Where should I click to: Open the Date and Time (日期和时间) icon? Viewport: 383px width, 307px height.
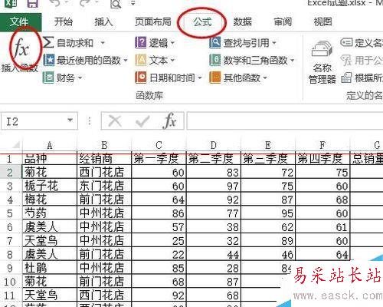[x=141, y=78]
